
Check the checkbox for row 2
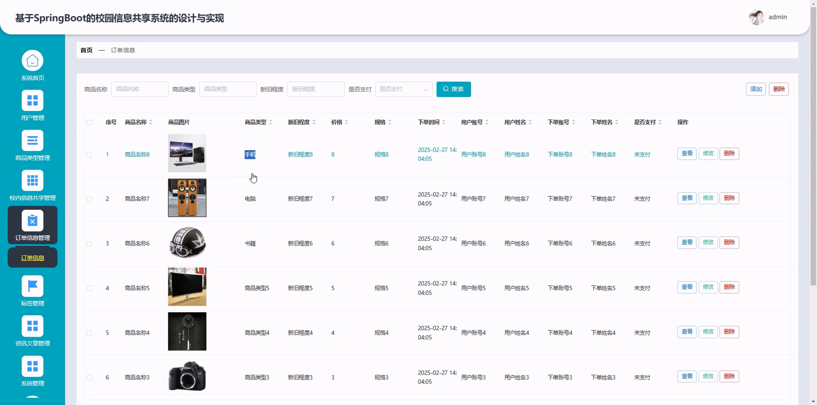[x=89, y=199]
